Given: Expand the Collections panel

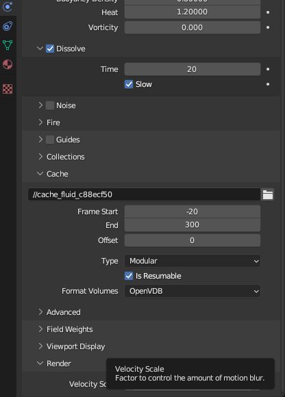Looking at the screenshot, I should pos(40,157).
